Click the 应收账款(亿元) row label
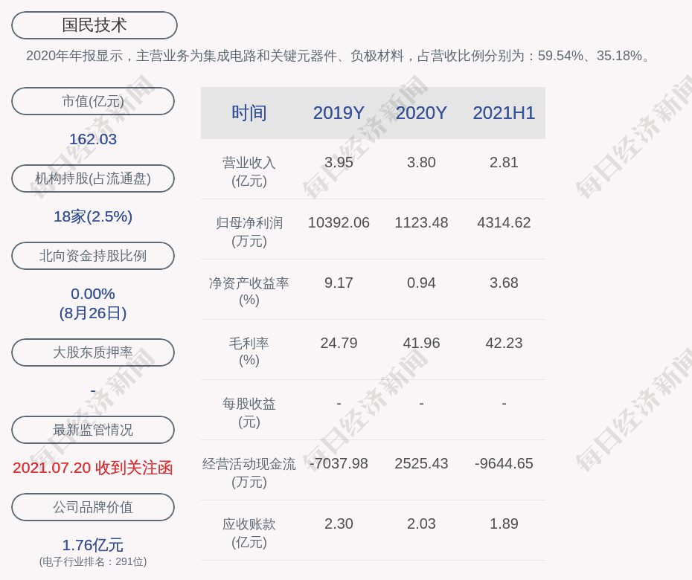692x580 pixels. tap(249, 533)
